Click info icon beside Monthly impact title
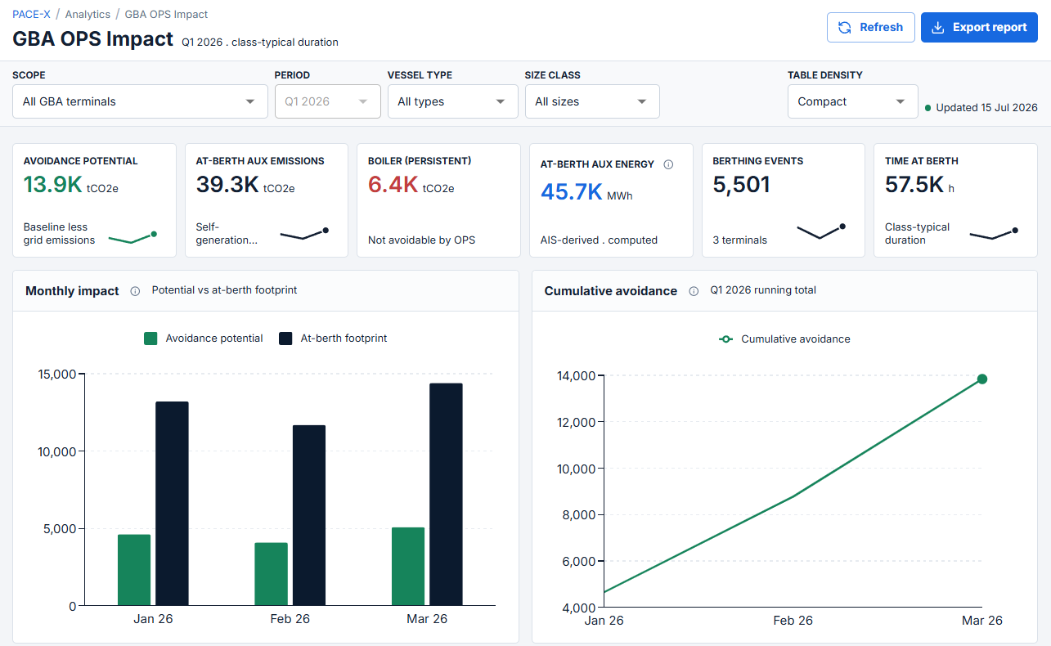The width and height of the screenshot is (1051, 646). click(135, 291)
